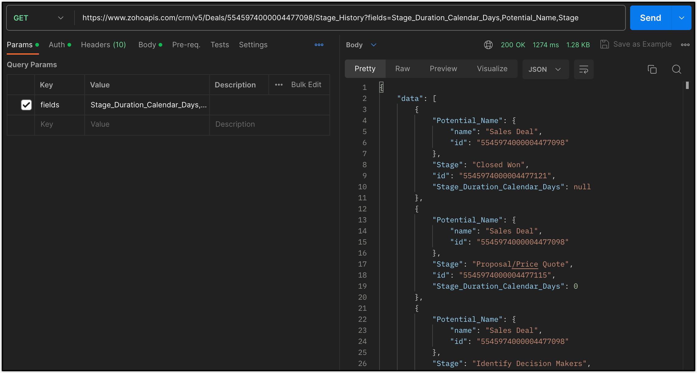The width and height of the screenshot is (697, 373).
Task: Open the request tabs overflow dots
Action: tap(319, 45)
